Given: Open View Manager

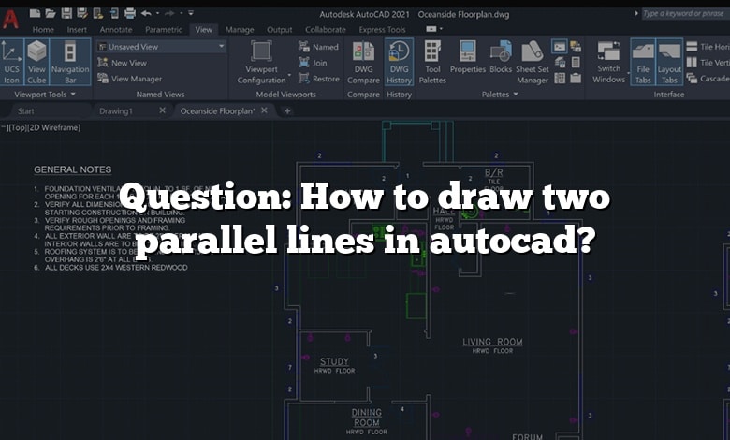Looking at the screenshot, I should pyautogui.click(x=130, y=79).
